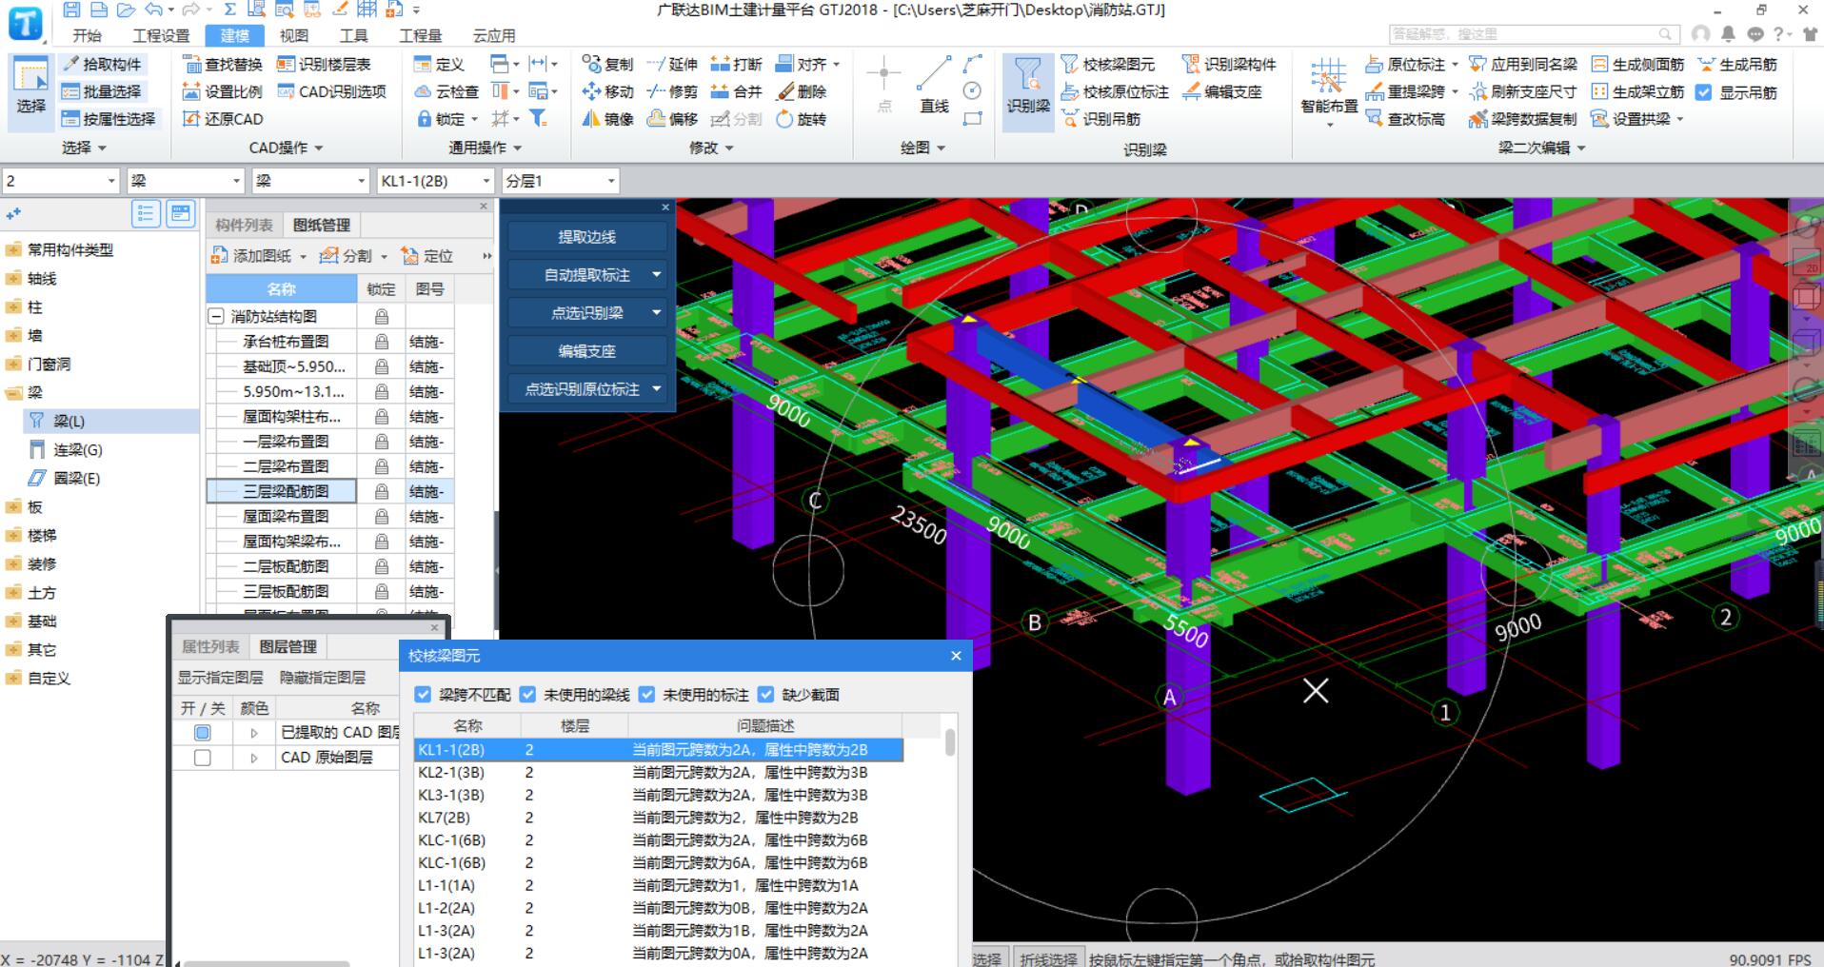Open 查找替换 find and replace

coord(223,64)
